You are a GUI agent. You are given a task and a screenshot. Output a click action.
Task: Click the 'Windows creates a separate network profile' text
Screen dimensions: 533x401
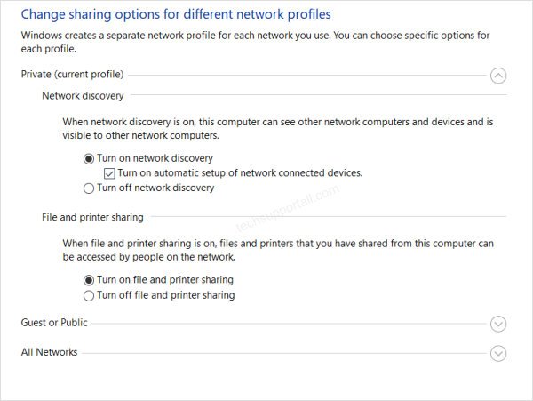coord(255,42)
